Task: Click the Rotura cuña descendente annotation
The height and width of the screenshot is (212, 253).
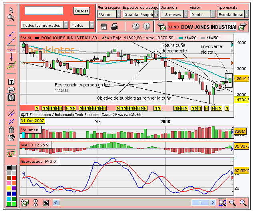Action: pos(174,48)
